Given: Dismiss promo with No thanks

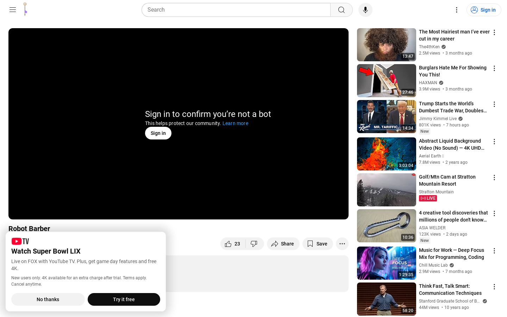Looking at the screenshot, I should [x=48, y=299].
